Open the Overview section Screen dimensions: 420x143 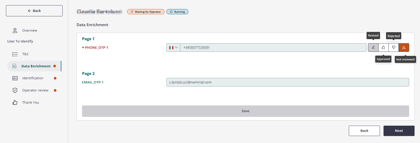pyautogui.click(x=30, y=31)
